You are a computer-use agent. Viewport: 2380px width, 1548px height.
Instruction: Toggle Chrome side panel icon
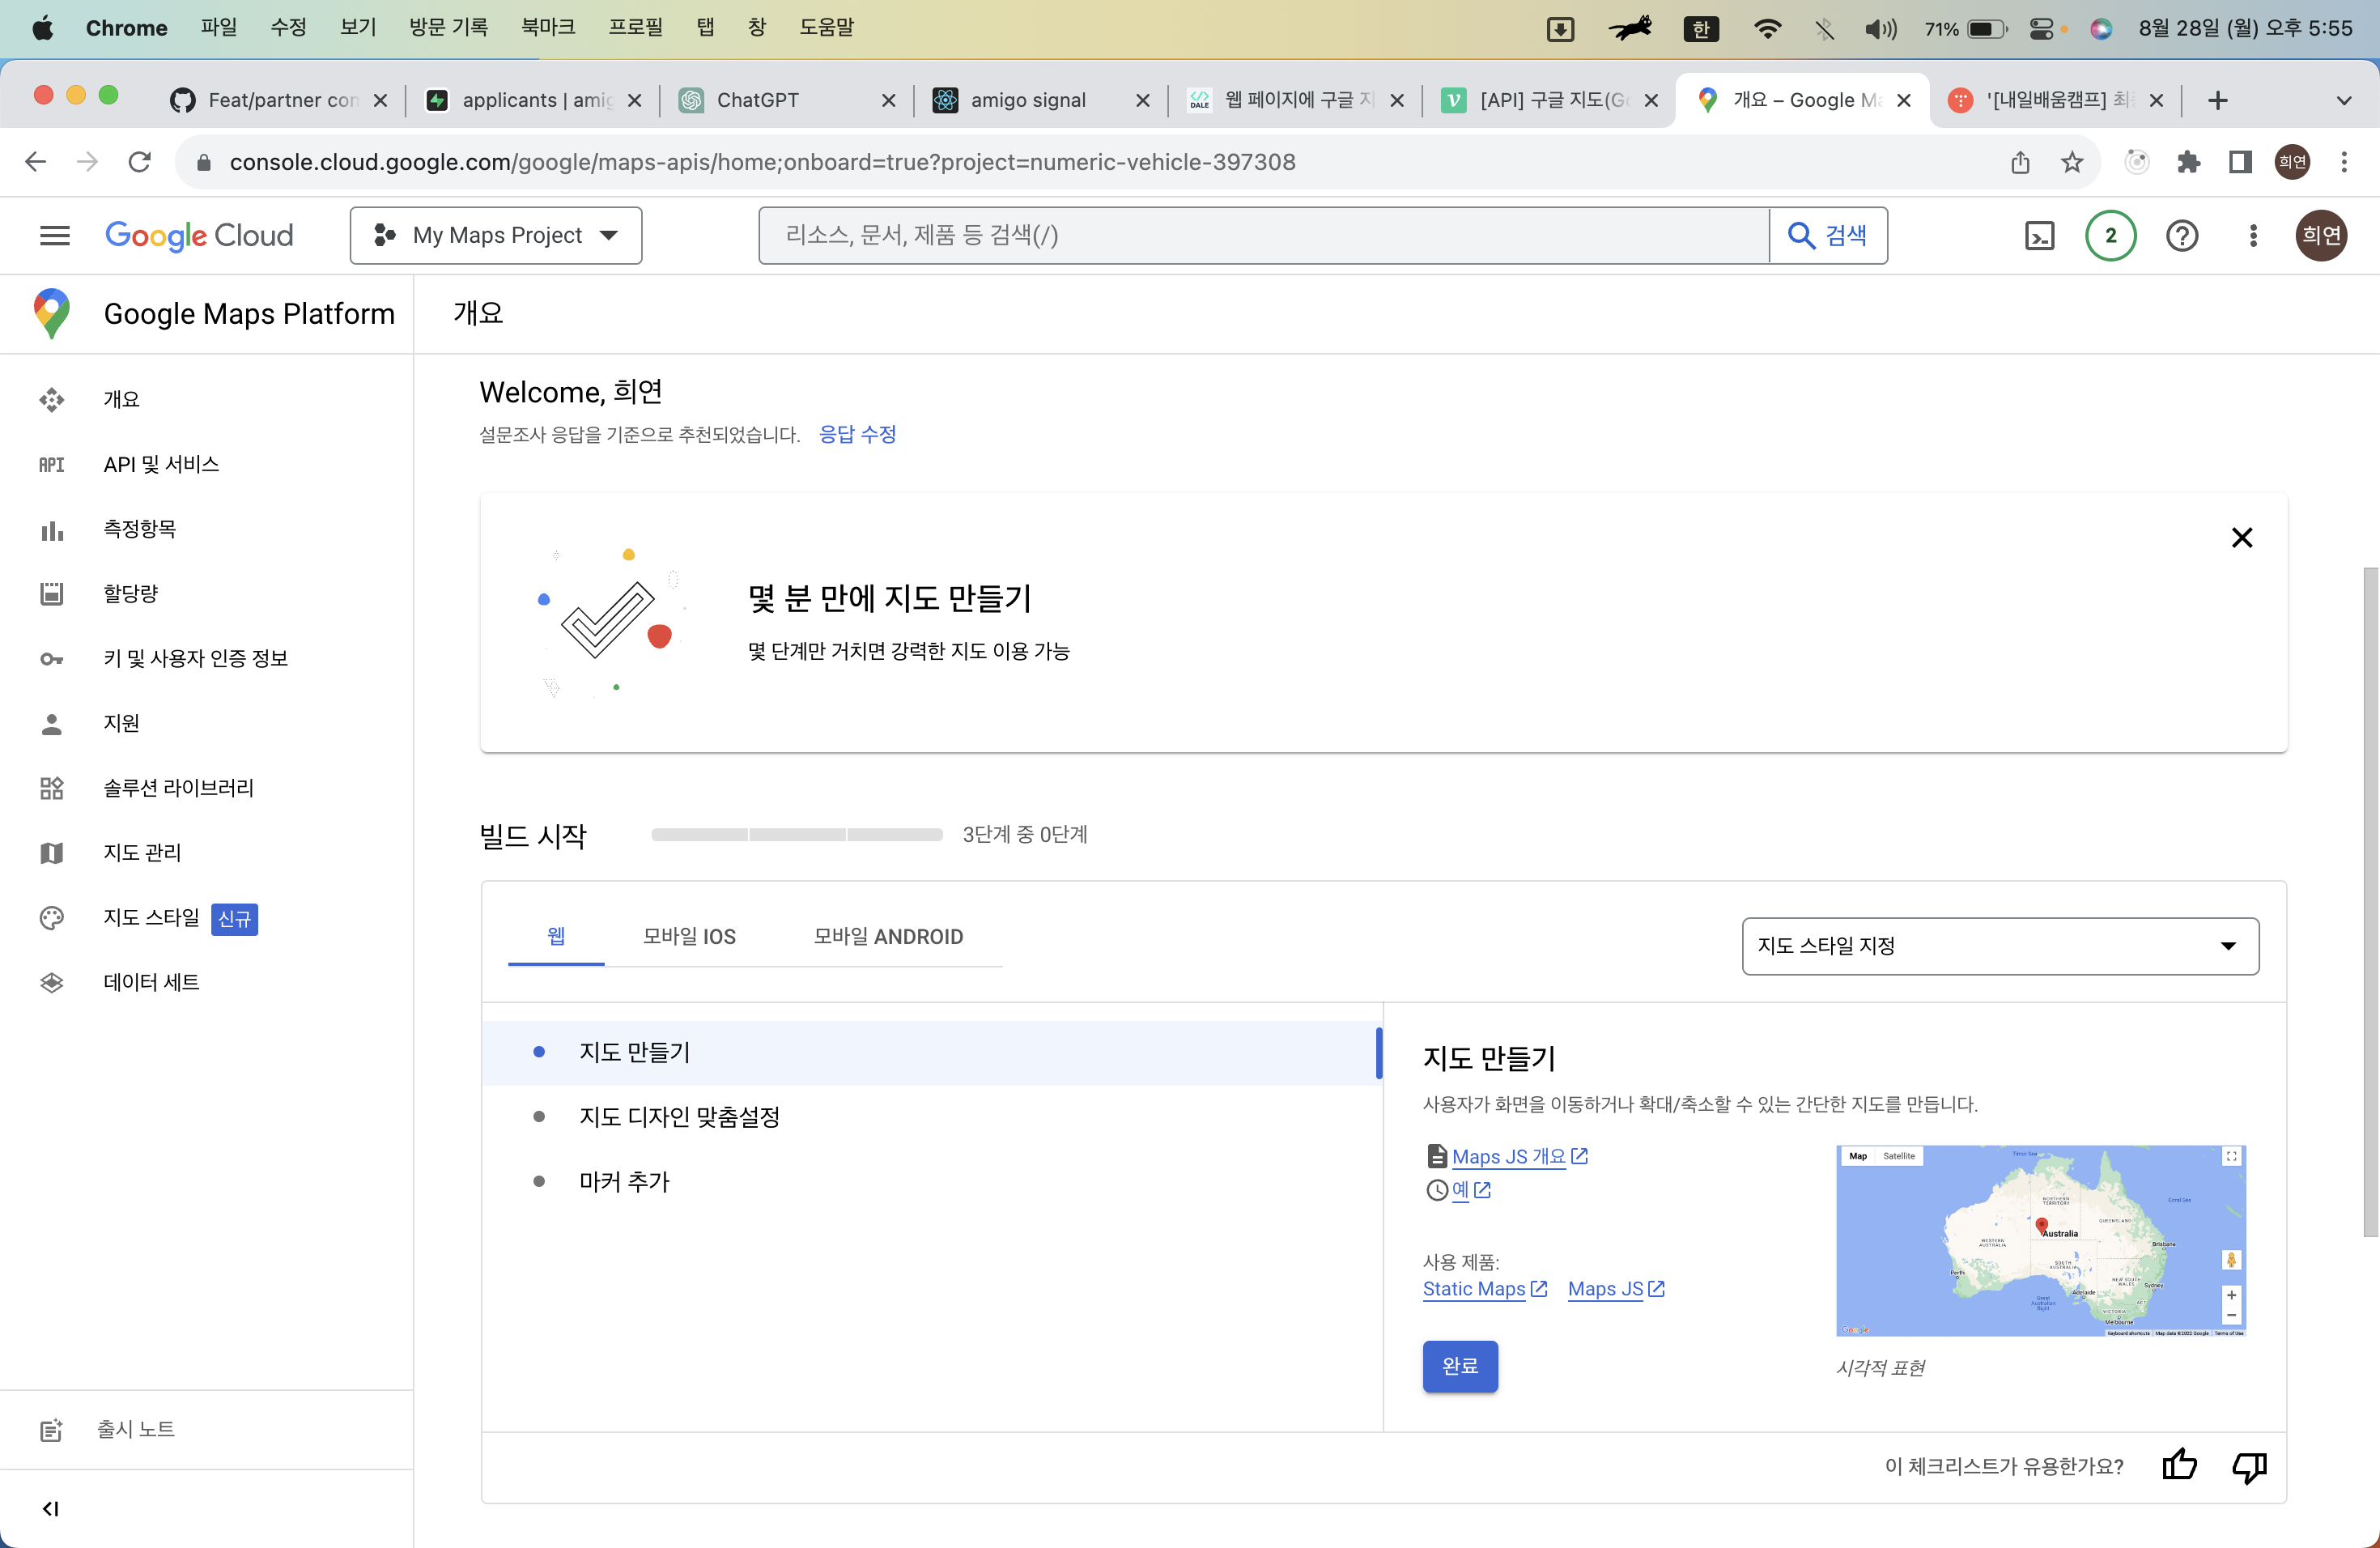2240,162
